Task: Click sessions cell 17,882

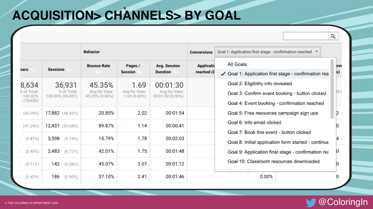Action: [52, 113]
